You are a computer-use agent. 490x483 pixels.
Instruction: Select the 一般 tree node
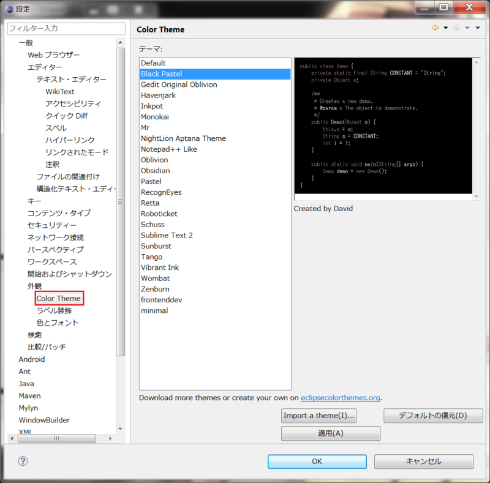point(26,43)
